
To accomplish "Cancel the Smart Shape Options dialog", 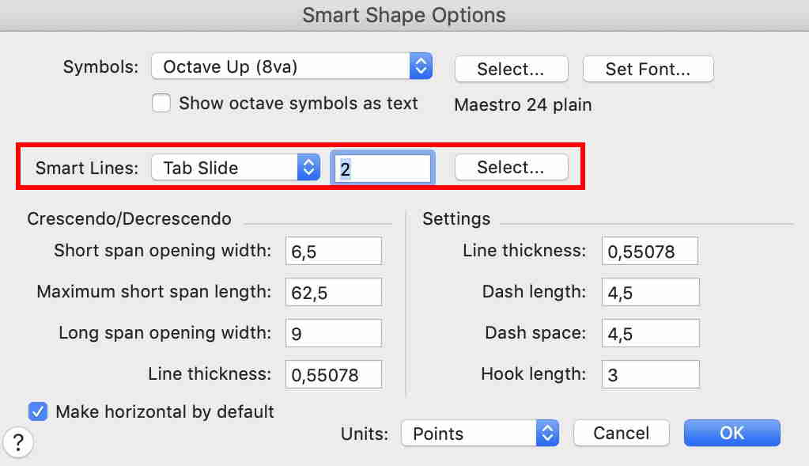I will point(621,434).
